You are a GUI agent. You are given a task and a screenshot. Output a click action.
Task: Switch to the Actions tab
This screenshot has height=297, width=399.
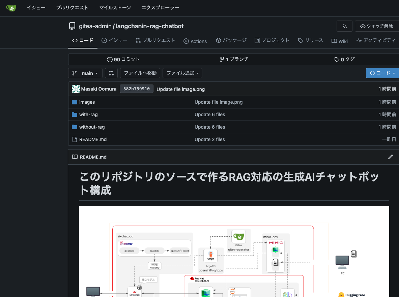tap(195, 41)
